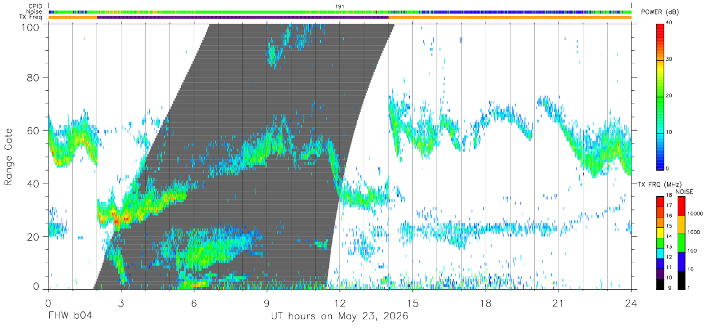This screenshot has width=710, height=328.
Task: Click the 'POWER (dB)' label
Action: [x=660, y=12]
